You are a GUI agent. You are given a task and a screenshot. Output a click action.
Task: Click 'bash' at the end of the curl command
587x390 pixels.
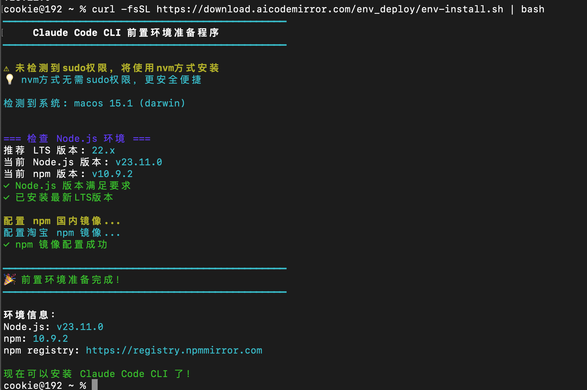coord(533,9)
